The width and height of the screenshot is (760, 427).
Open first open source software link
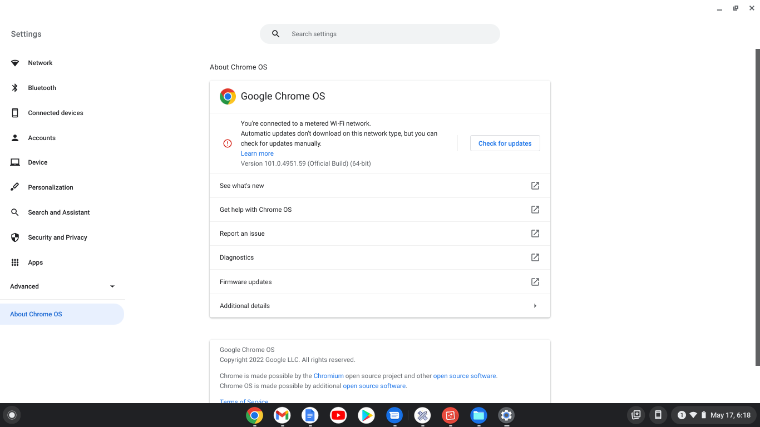465,376
